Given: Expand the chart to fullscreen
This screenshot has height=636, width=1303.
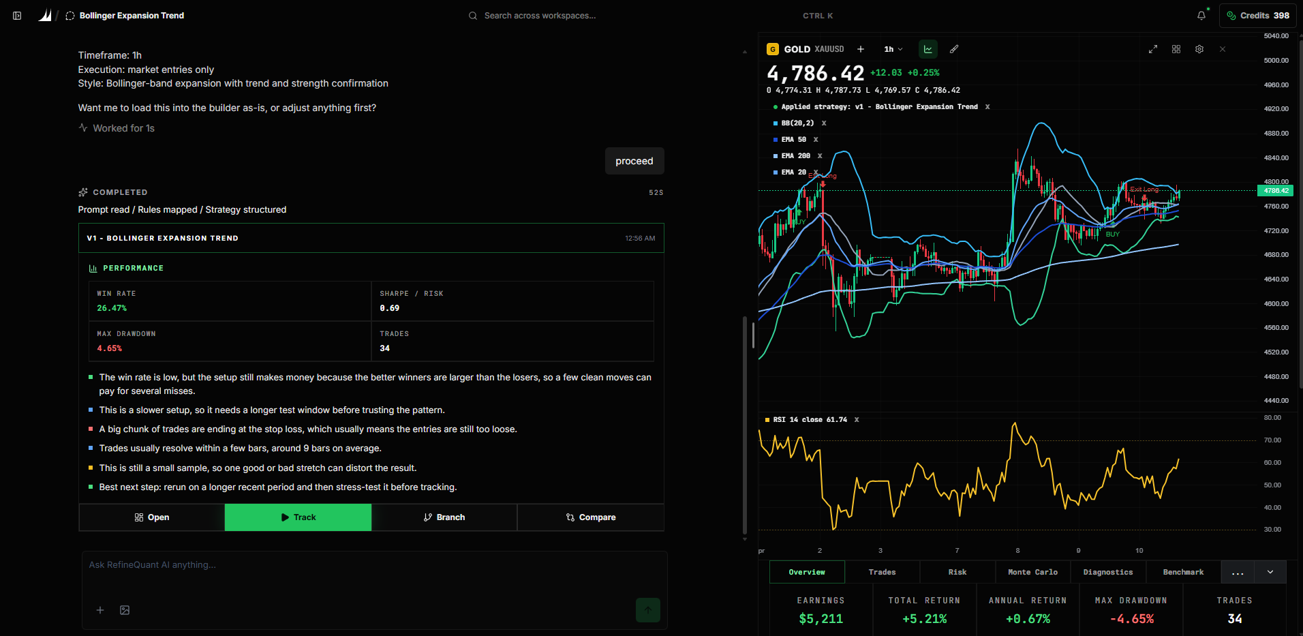Looking at the screenshot, I should pyautogui.click(x=1153, y=49).
